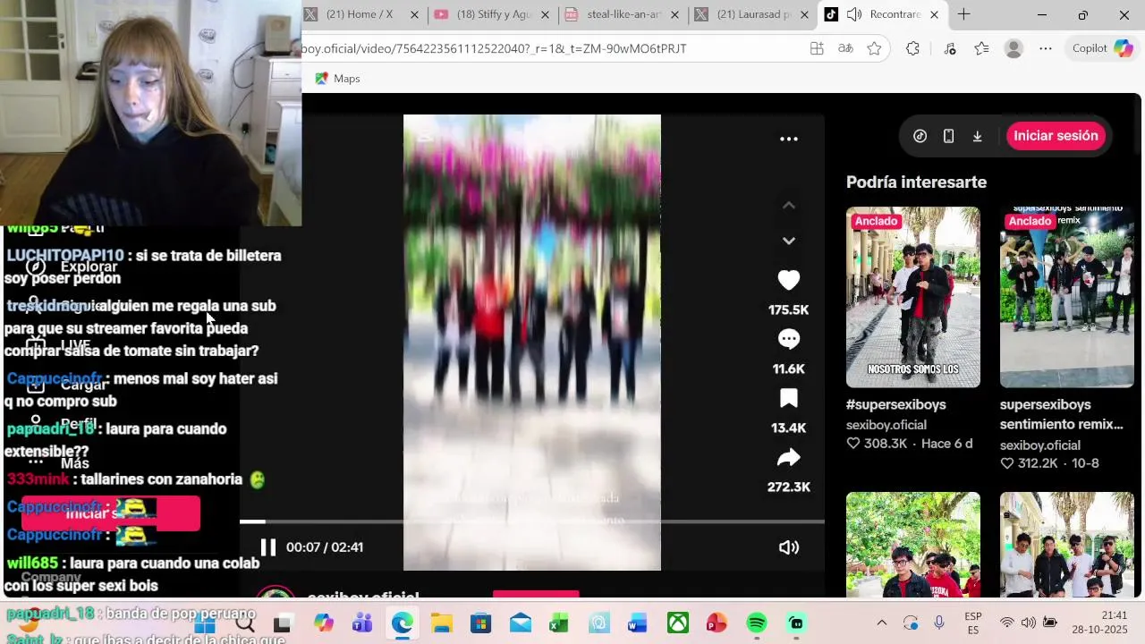Open the coin/compass icon in TikTok header

point(920,136)
